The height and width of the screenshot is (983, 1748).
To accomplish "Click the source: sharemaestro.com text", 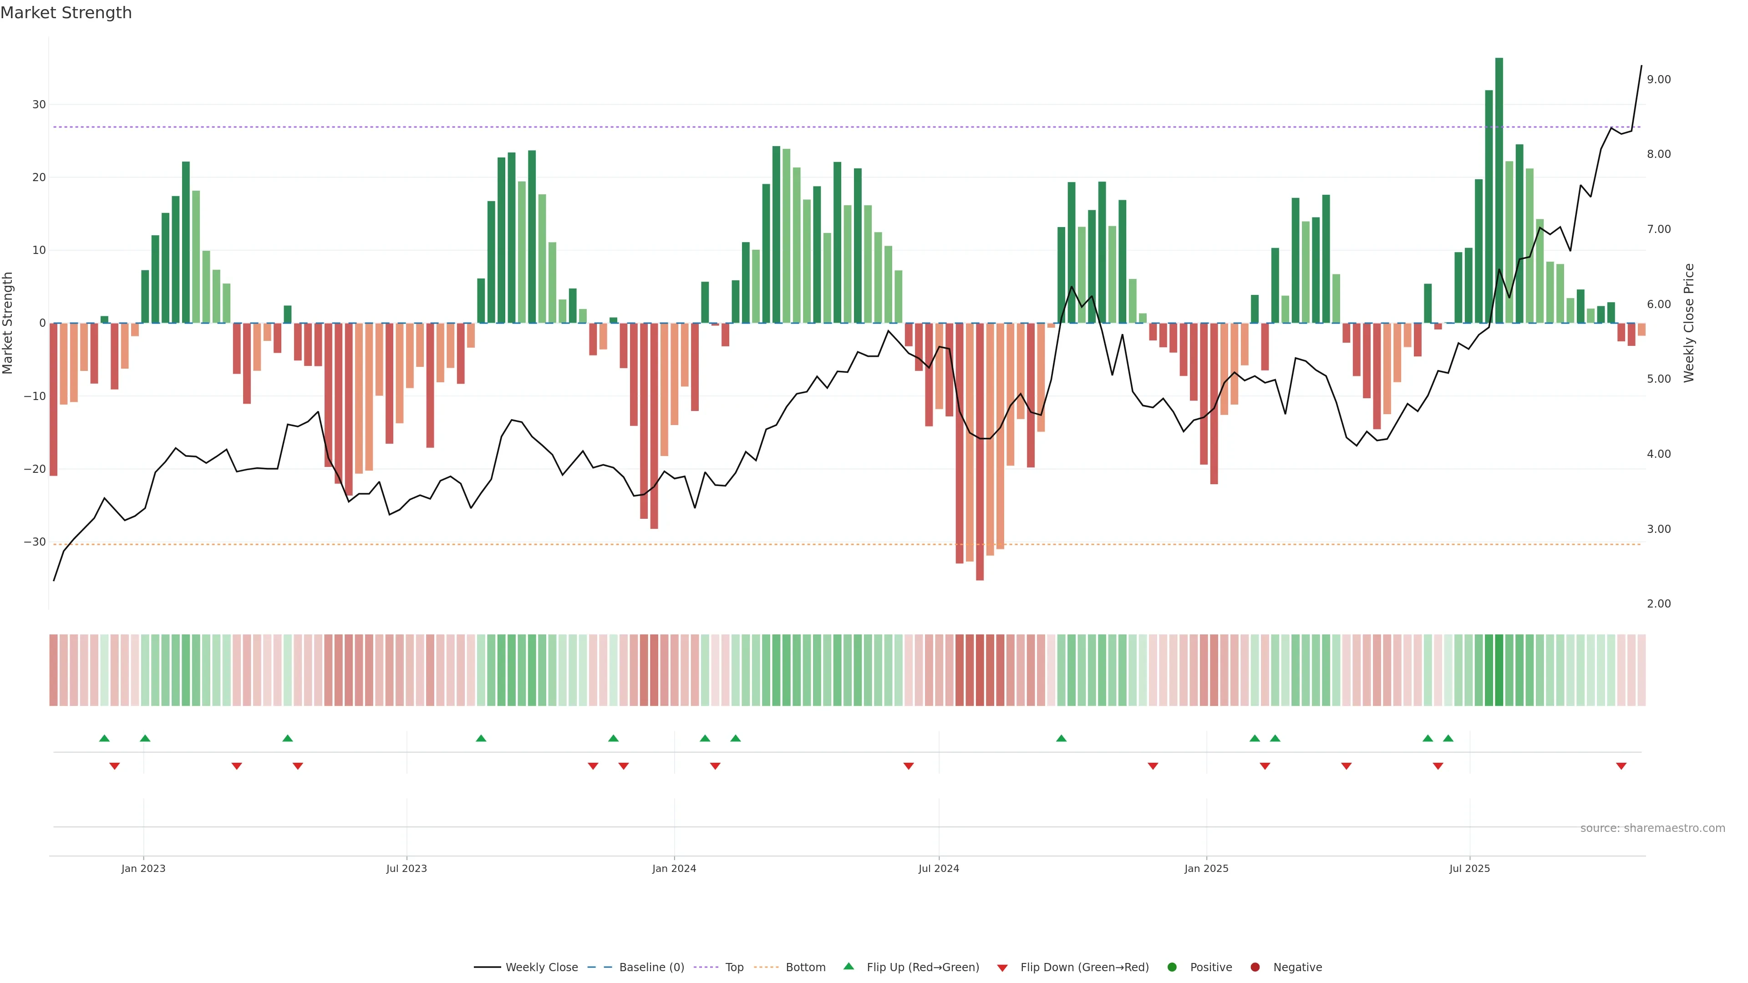I will pos(1652,828).
